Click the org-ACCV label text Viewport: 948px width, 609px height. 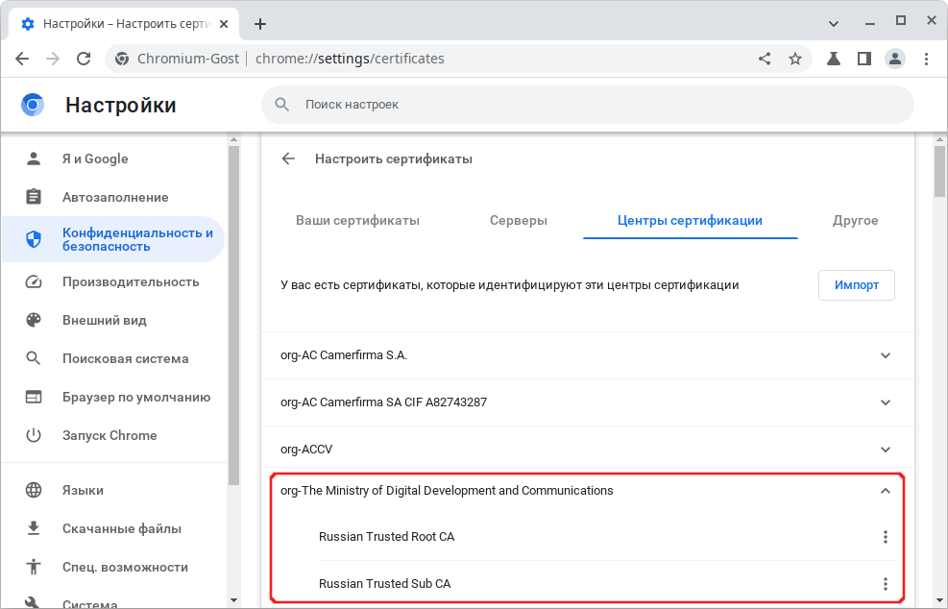(x=306, y=450)
